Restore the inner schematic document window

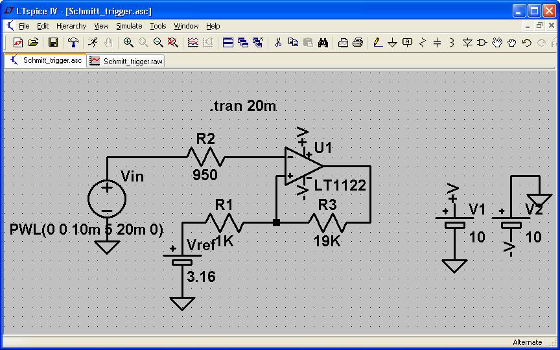tap(540, 26)
